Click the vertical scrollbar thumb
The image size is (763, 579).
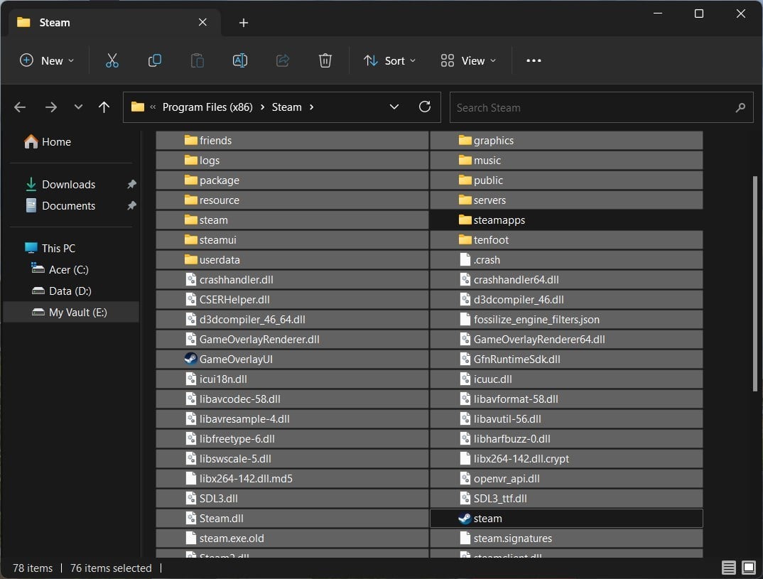(754, 283)
